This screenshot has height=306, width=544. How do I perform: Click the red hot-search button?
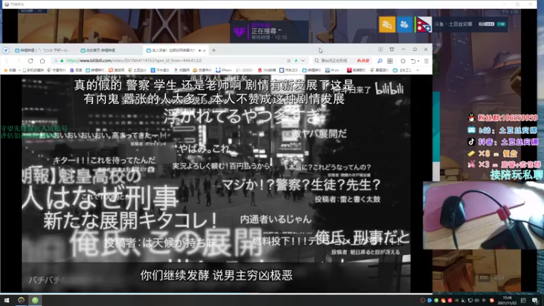(x=363, y=61)
